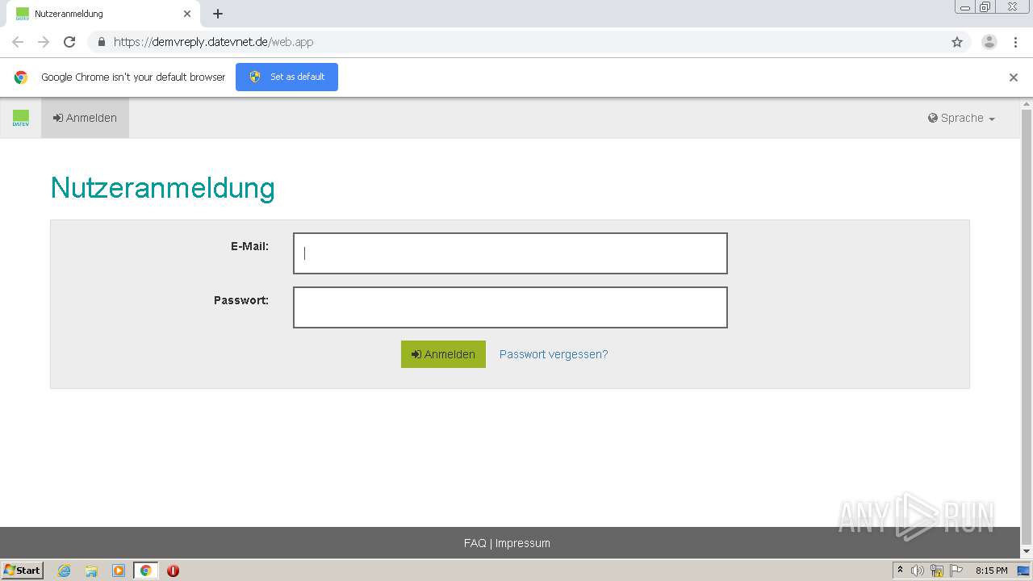Click the Passwort: field label
The width and height of the screenshot is (1033, 581).
tap(241, 300)
